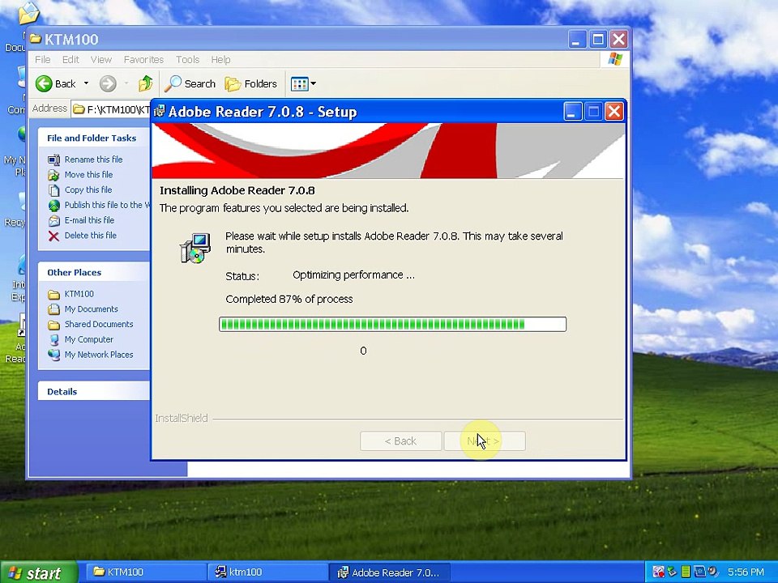Image resolution: width=778 pixels, height=583 pixels.
Task: Click the greyed Forward arrow in KTM100 window
Action: 108,83
